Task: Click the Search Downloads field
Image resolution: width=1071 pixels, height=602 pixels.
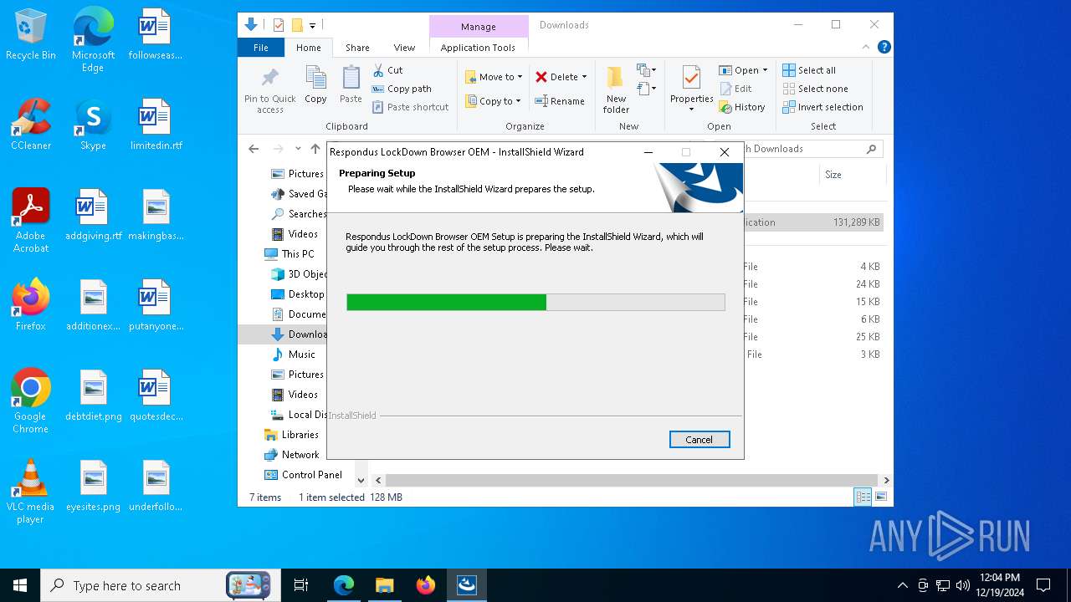Action: tap(813, 149)
